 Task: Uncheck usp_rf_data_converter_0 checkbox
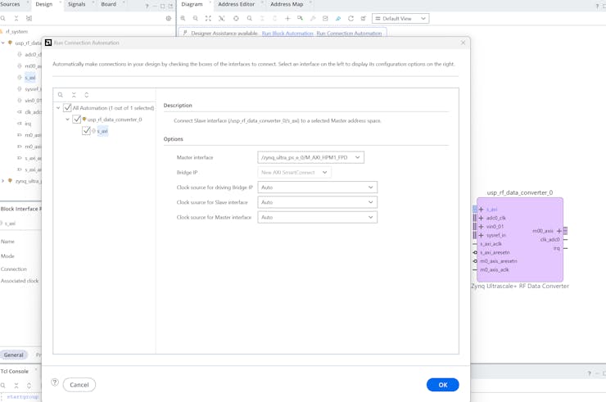point(77,120)
